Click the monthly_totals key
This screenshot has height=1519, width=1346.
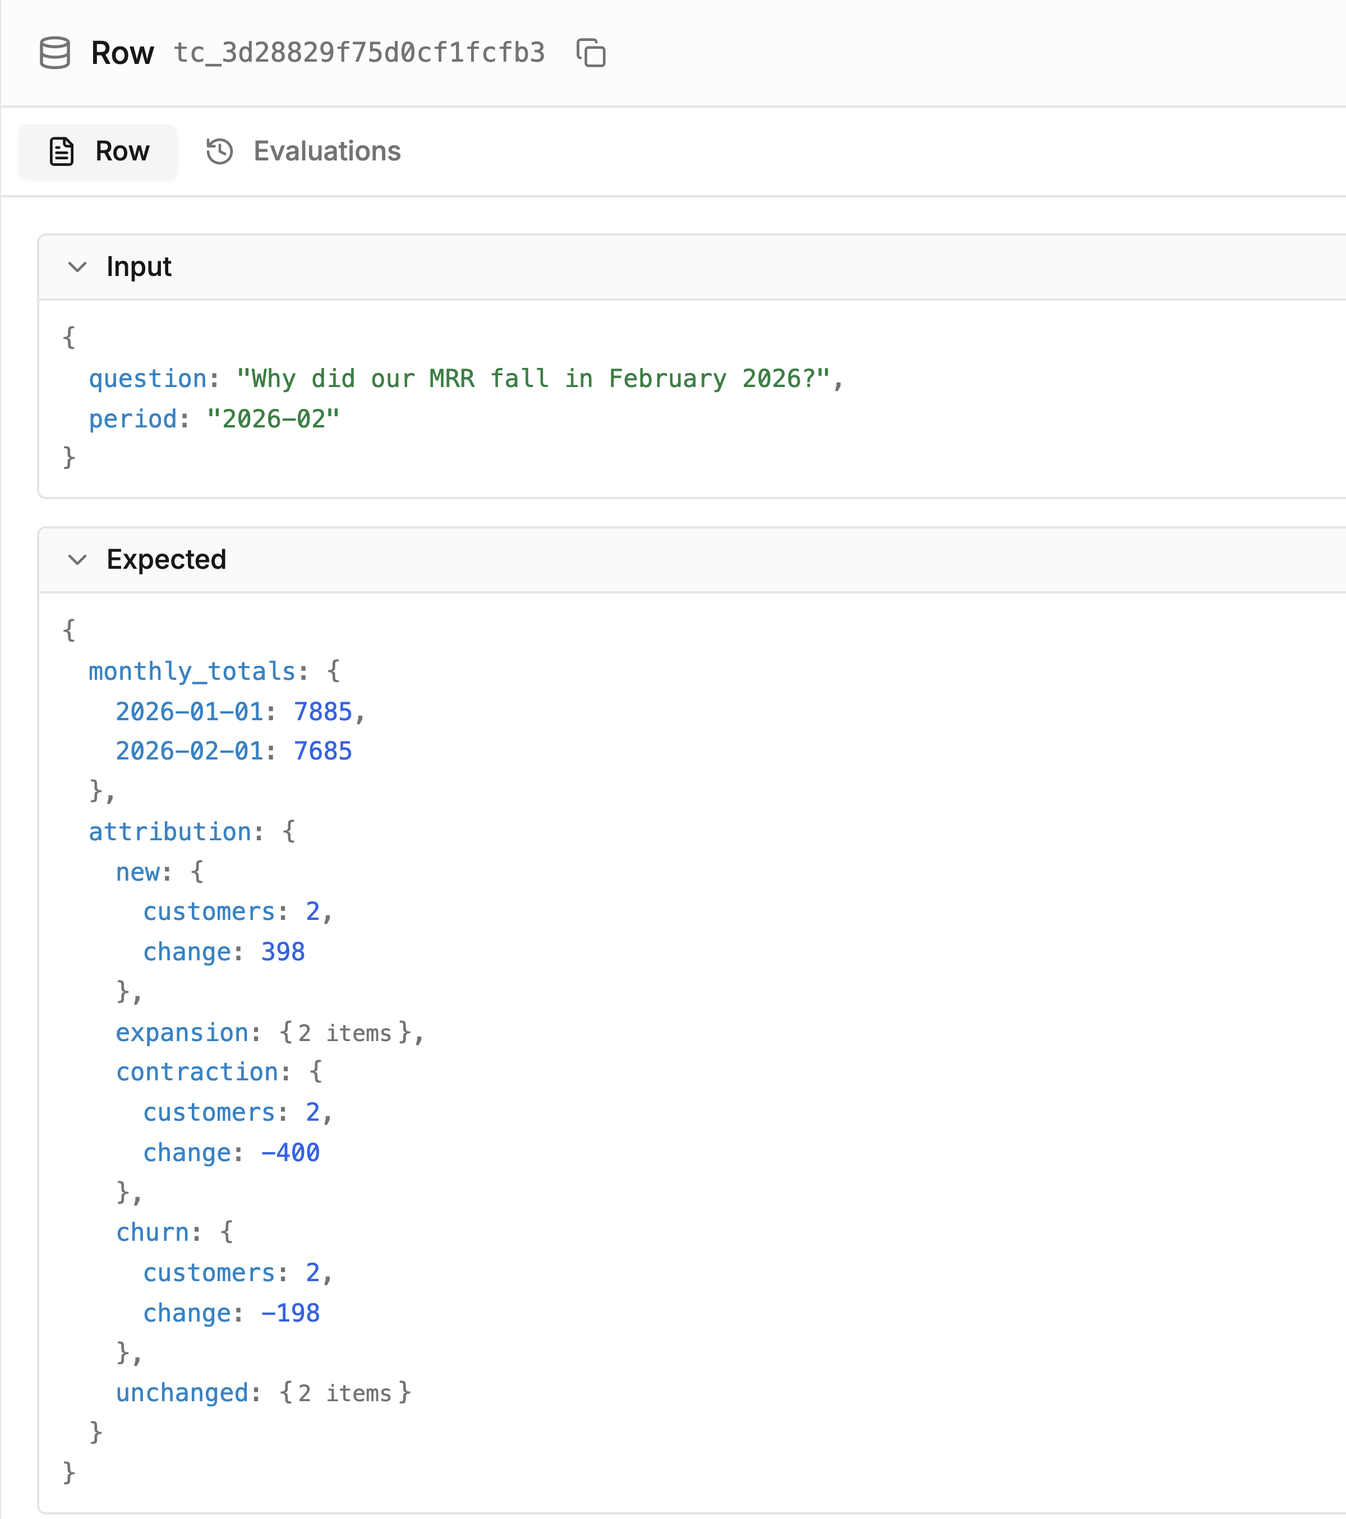(x=192, y=671)
